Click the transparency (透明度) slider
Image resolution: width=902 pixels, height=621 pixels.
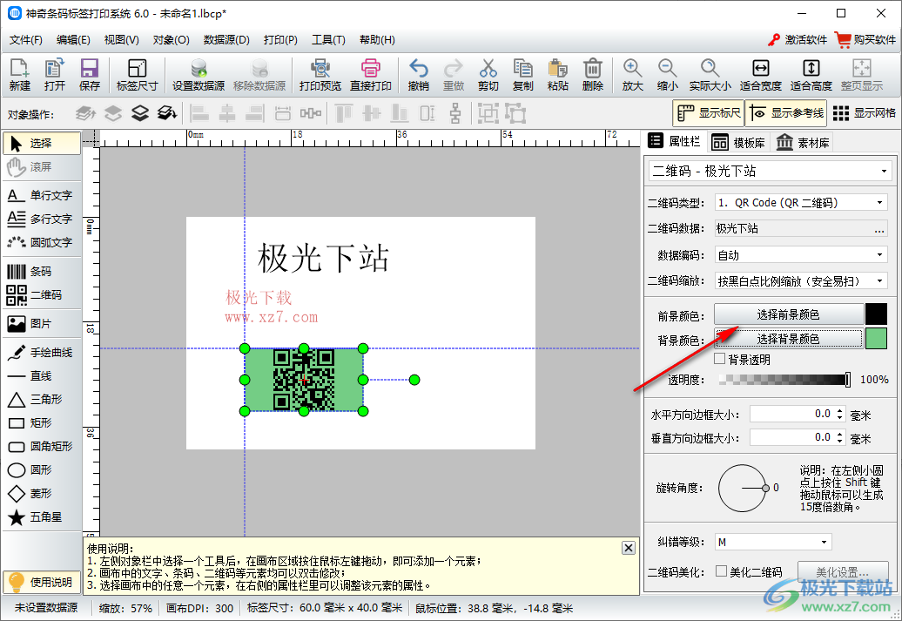(785, 379)
